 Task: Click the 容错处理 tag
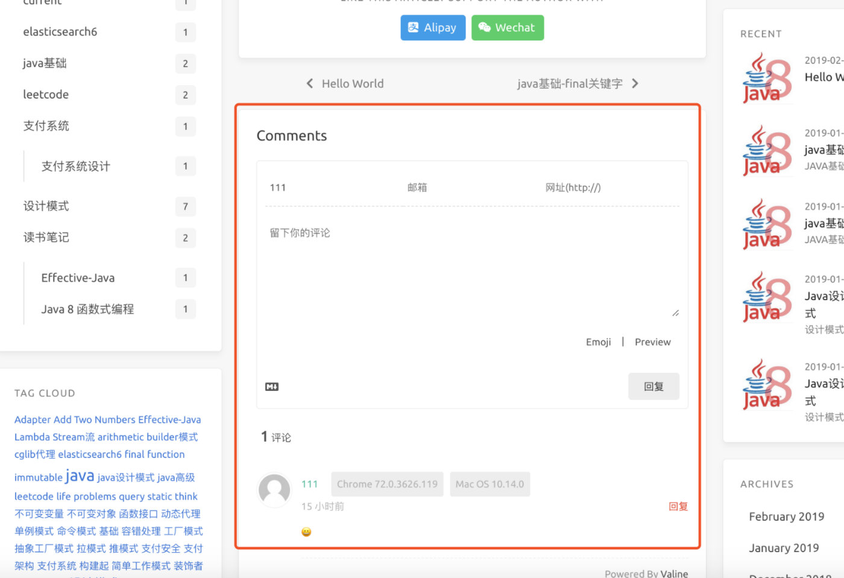[141, 532]
